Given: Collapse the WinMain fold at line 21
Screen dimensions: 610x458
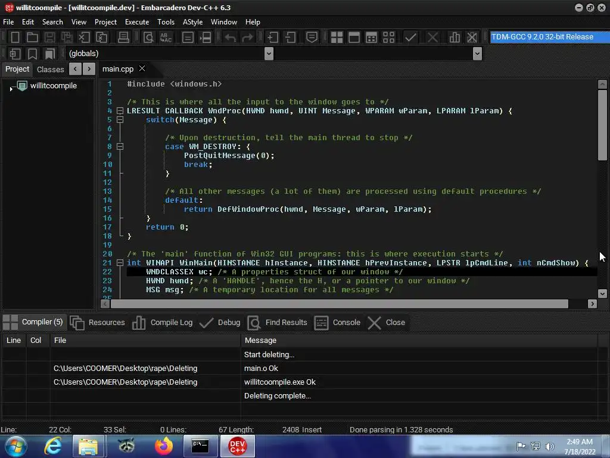Looking at the screenshot, I should 120,263.
